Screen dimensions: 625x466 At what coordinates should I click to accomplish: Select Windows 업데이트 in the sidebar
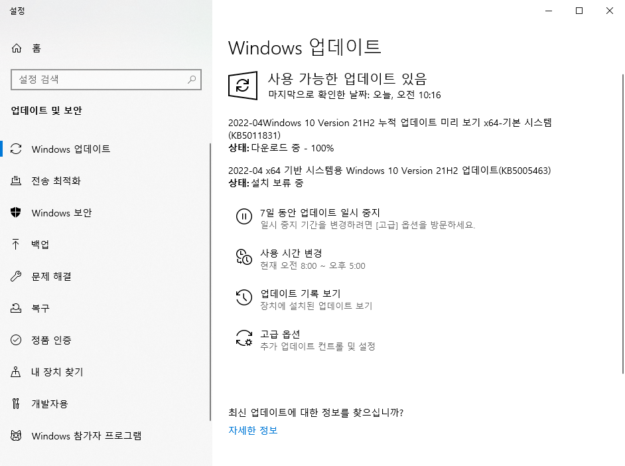105,149
